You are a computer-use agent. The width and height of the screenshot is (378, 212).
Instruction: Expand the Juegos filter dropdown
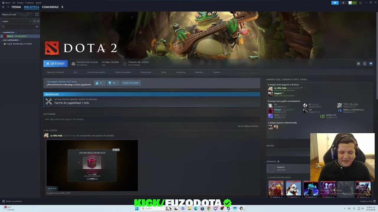[16, 21]
